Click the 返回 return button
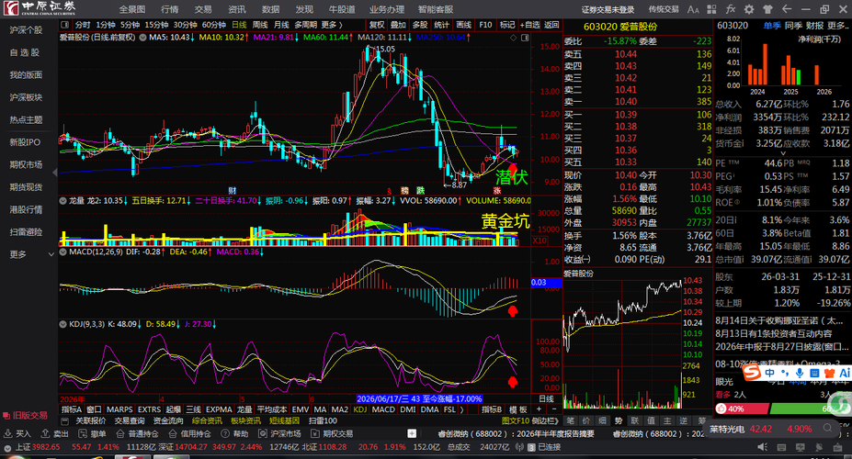This screenshot has height=459, width=852. click(551, 25)
